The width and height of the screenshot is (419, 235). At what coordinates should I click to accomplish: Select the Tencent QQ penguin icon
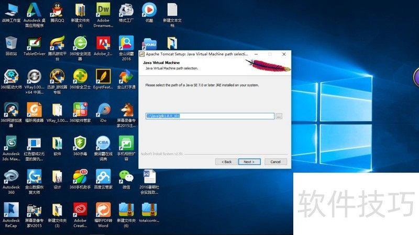57,10
